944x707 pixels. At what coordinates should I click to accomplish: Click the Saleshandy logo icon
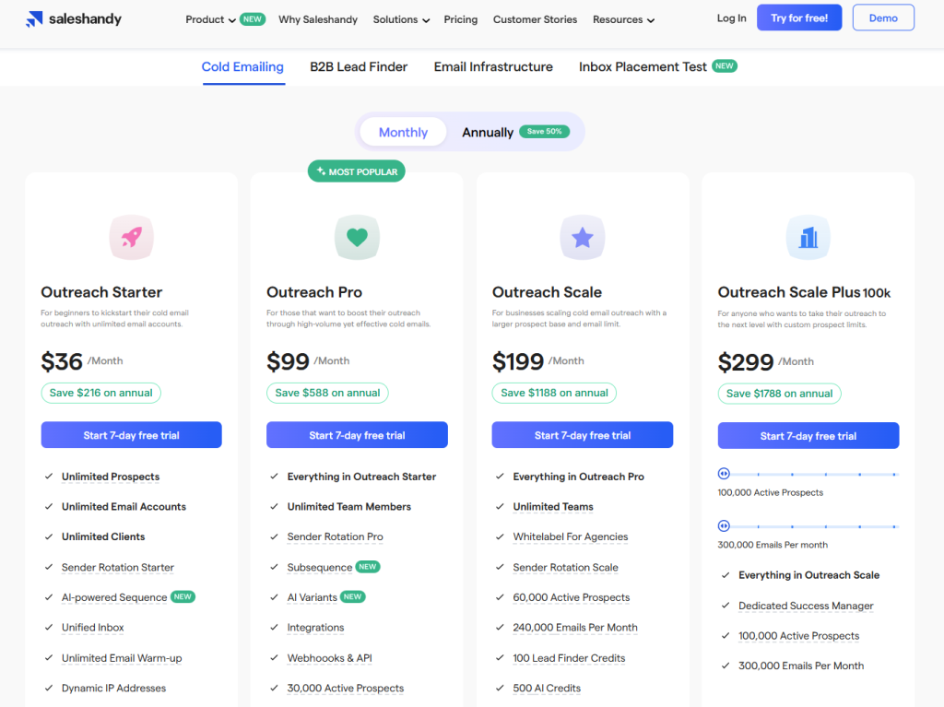(34, 18)
